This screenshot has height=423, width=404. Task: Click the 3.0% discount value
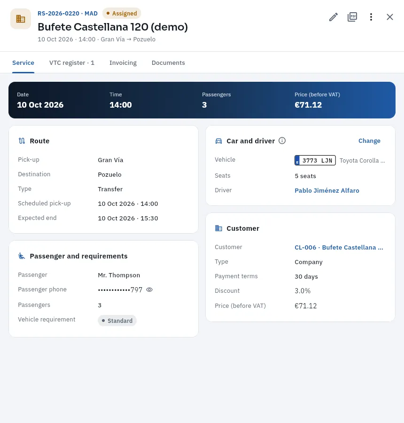pyautogui.click(x=303, y=291)
